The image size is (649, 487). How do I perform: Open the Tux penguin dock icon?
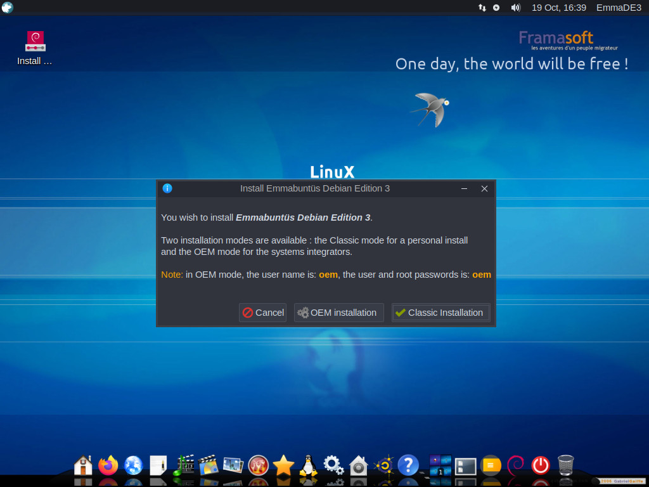tap(309, 465)
